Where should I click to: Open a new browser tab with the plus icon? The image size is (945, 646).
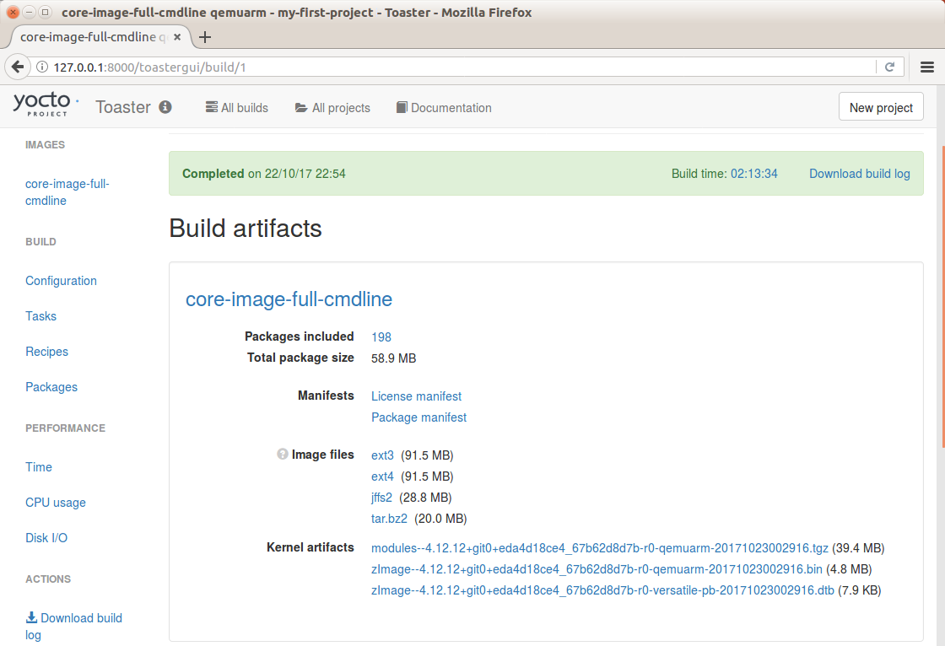[x=205, y=37]
